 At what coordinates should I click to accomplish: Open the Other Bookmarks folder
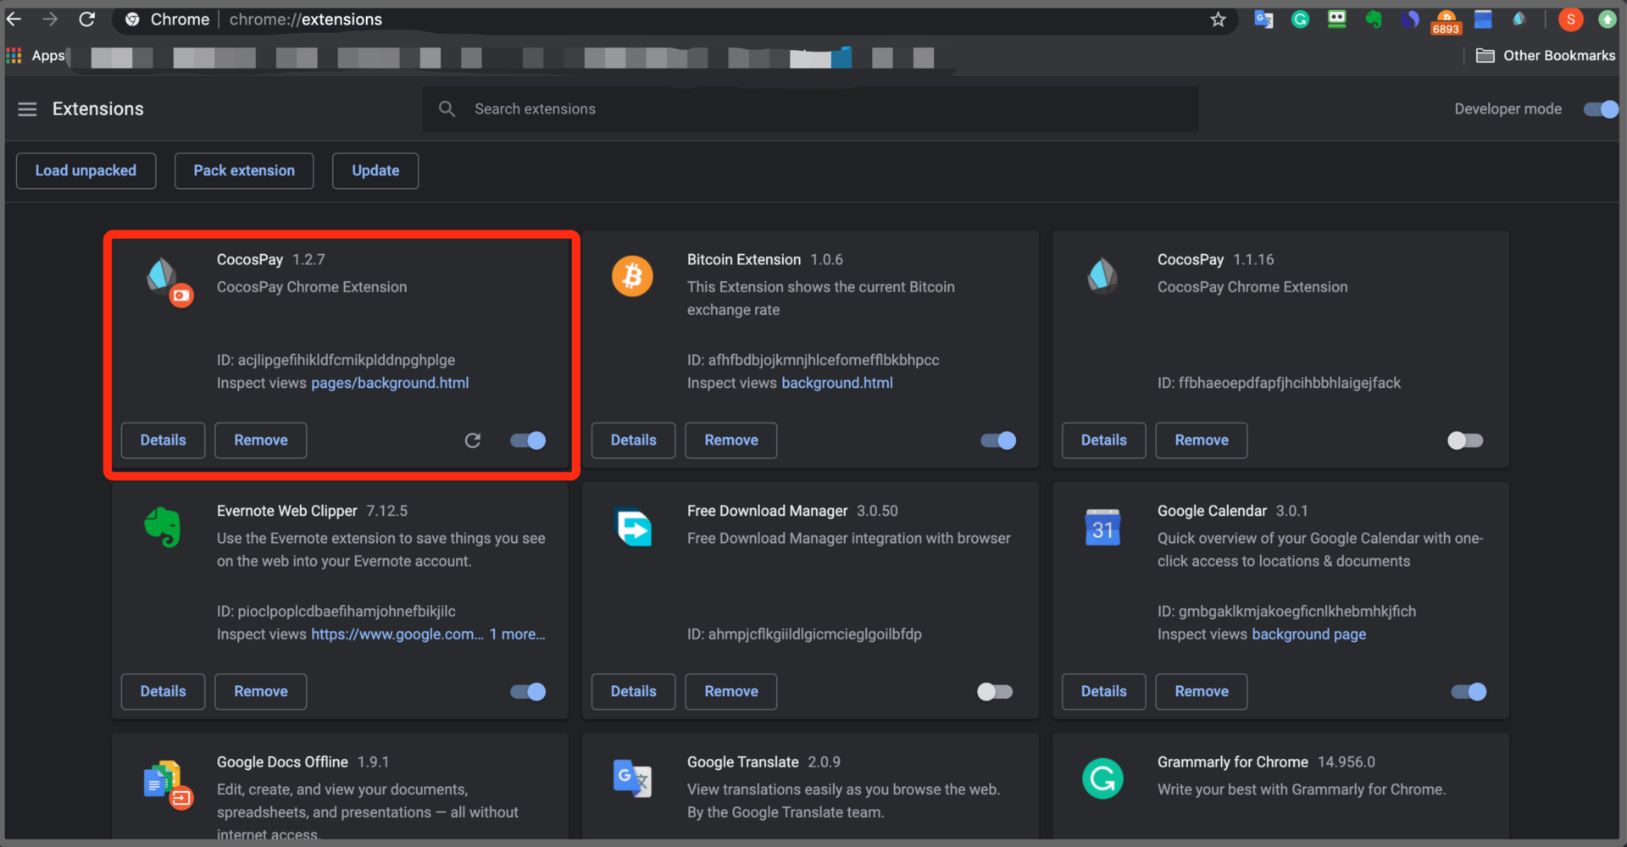[1546, 56]
